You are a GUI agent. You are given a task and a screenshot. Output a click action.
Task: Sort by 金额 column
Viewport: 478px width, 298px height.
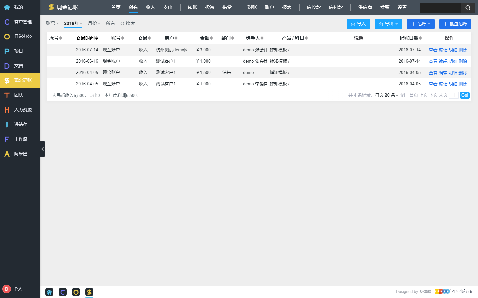pos(206,38)
